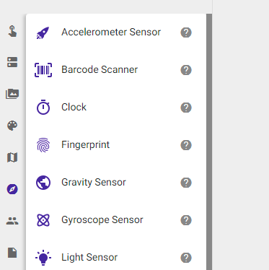Select the document-shaped sidebar icon
The height and width of the screenshot is (270, 269).
[12, 253]
